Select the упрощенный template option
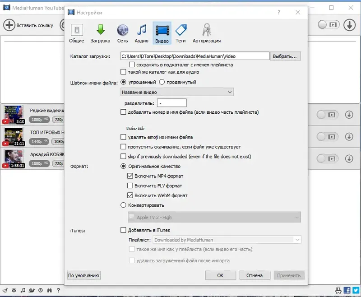 [x=123, y=82]
